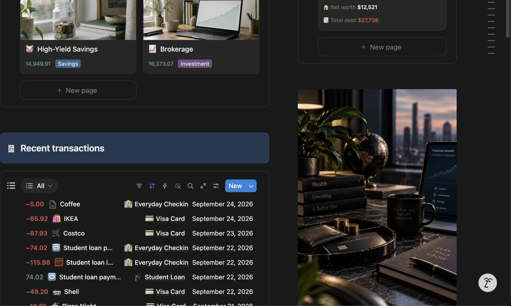The height and width of the screenshot is (306, 511).
Task: Add New page under account cards
Action: coord(78,90)
